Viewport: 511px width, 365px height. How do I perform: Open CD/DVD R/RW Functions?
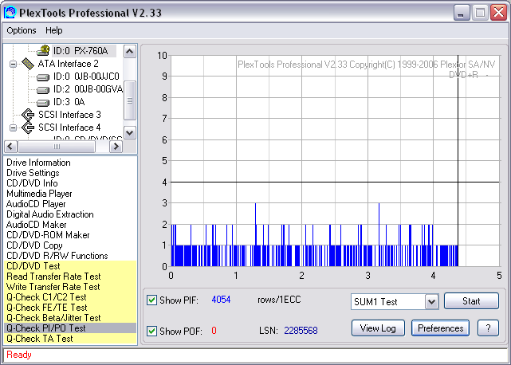(x=57, y=256)
